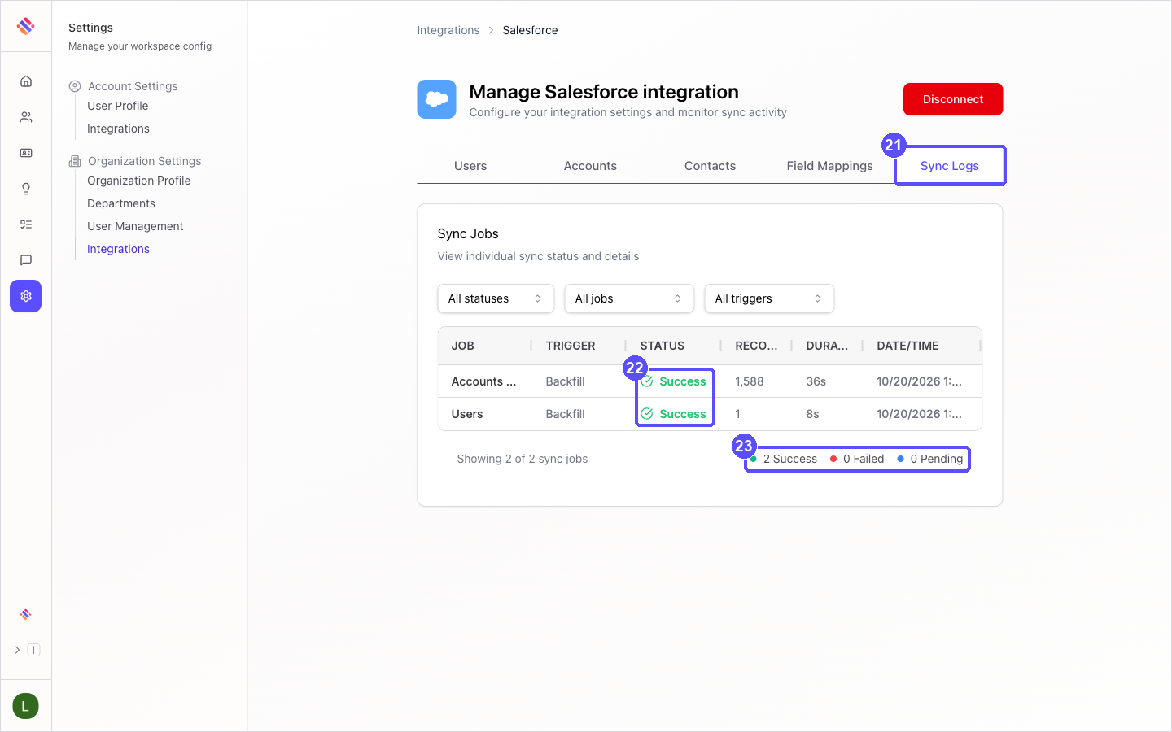Switch to the Accounts tab
The width and height of the screenshot is (1172, 732).
point(590,166)
